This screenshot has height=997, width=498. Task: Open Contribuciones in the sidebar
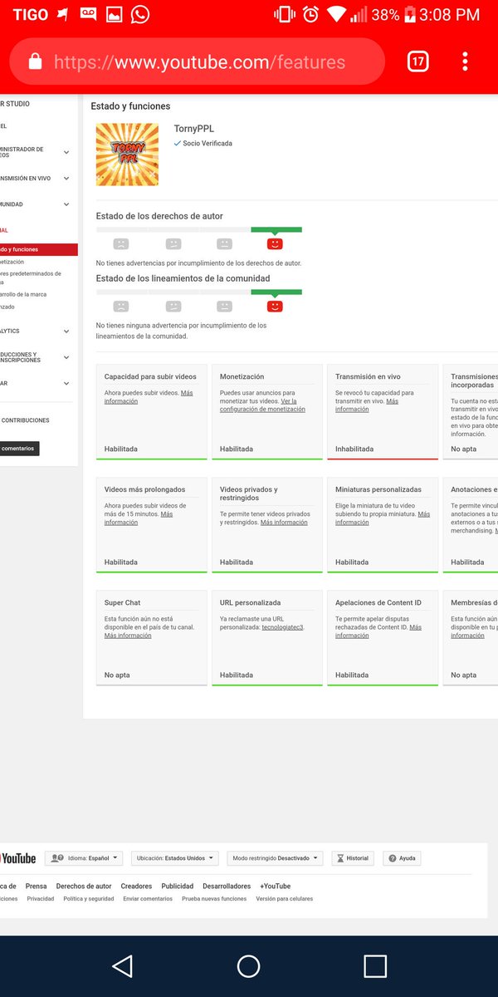tap(25, 420)
